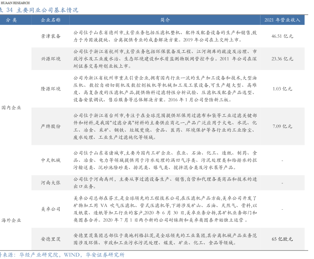Click the 美卓公司 description mentioning 芬兰

click(x=165, y=209)
